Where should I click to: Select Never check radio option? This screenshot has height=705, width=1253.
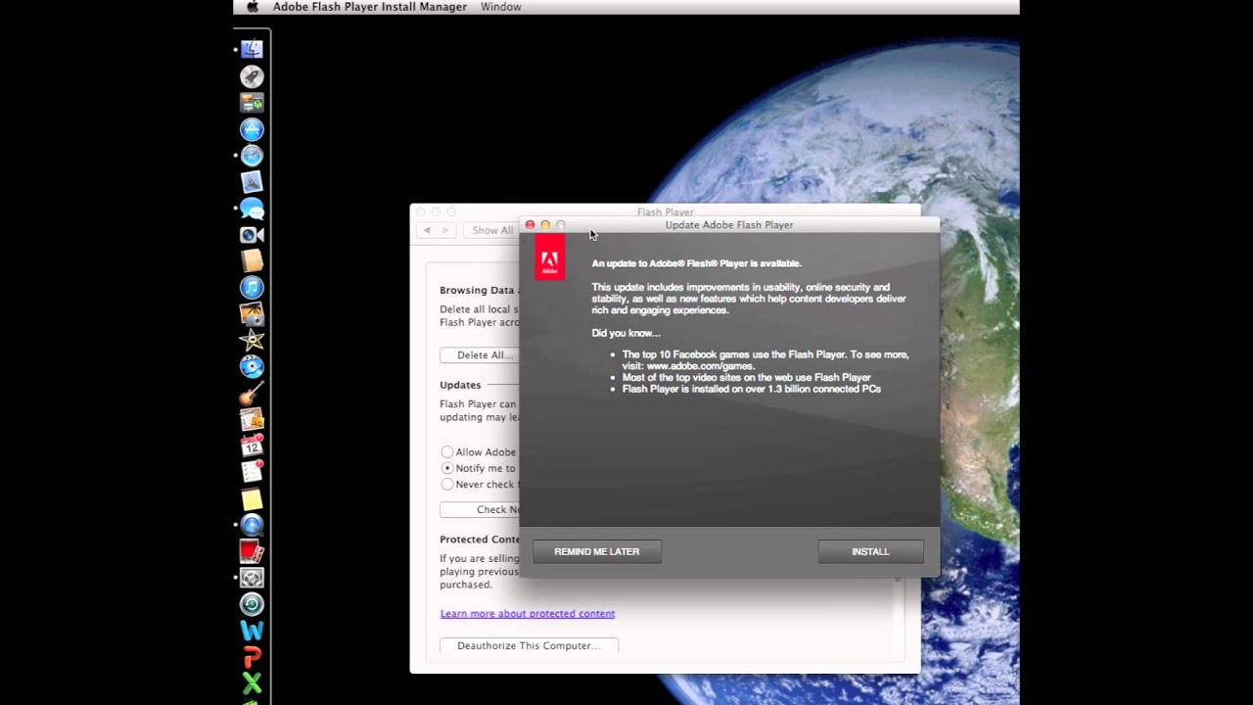click(x=447, y=484)
